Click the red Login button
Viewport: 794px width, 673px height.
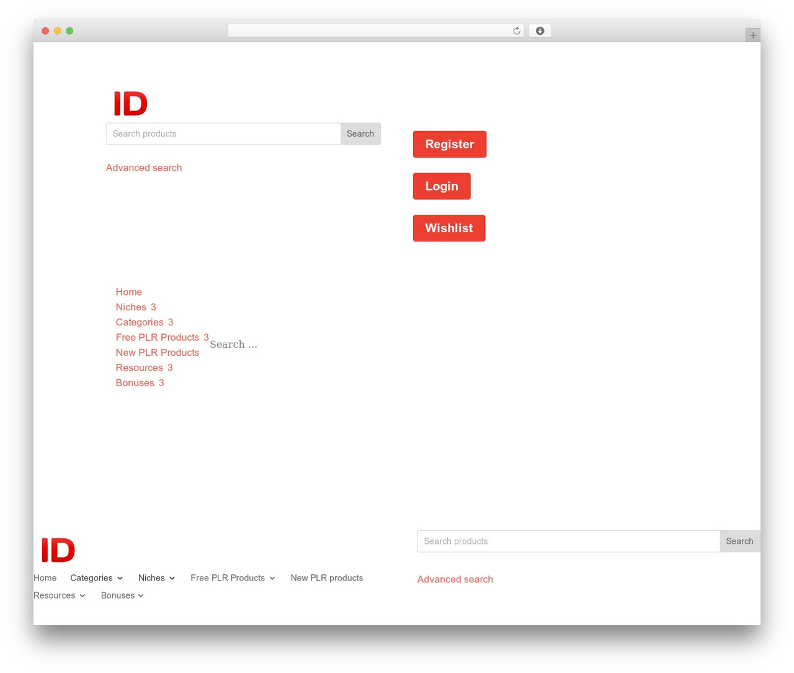(x=442, y=186)
